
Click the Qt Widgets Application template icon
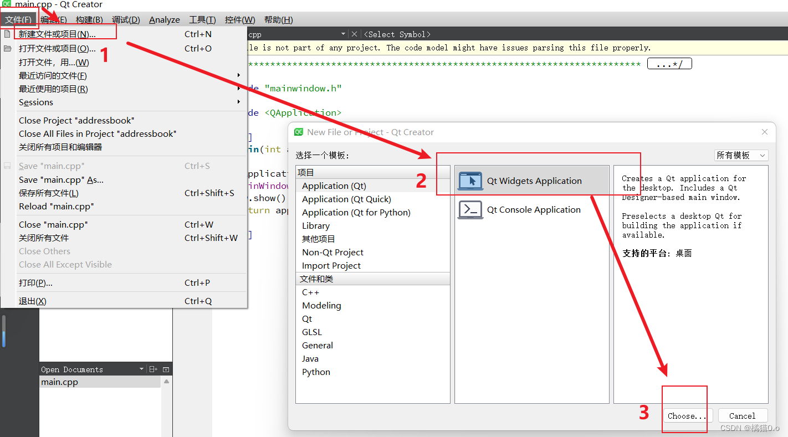click(x=470, y=181)
